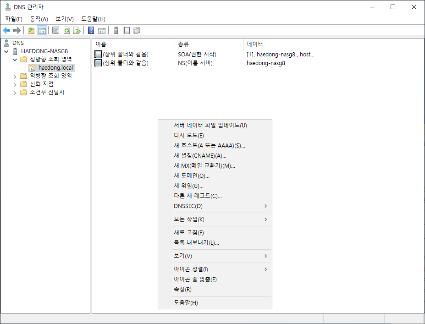The height and width of the screenshot is (324, 425).
Task: Select the 신뢰 지점 folder
Action: pyautogui.click(x=41, y=84)
